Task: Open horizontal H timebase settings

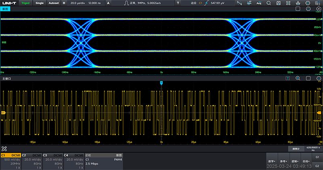Action: coord(64,3)
